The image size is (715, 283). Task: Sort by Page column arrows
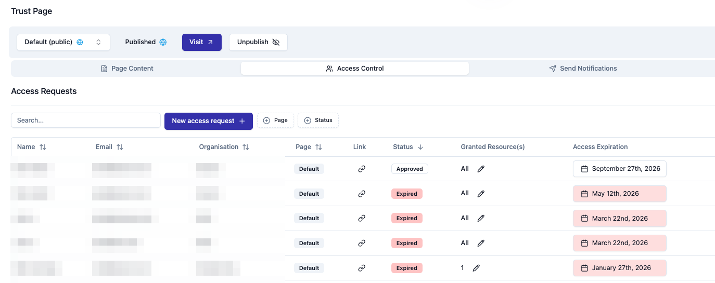(318, 147)
